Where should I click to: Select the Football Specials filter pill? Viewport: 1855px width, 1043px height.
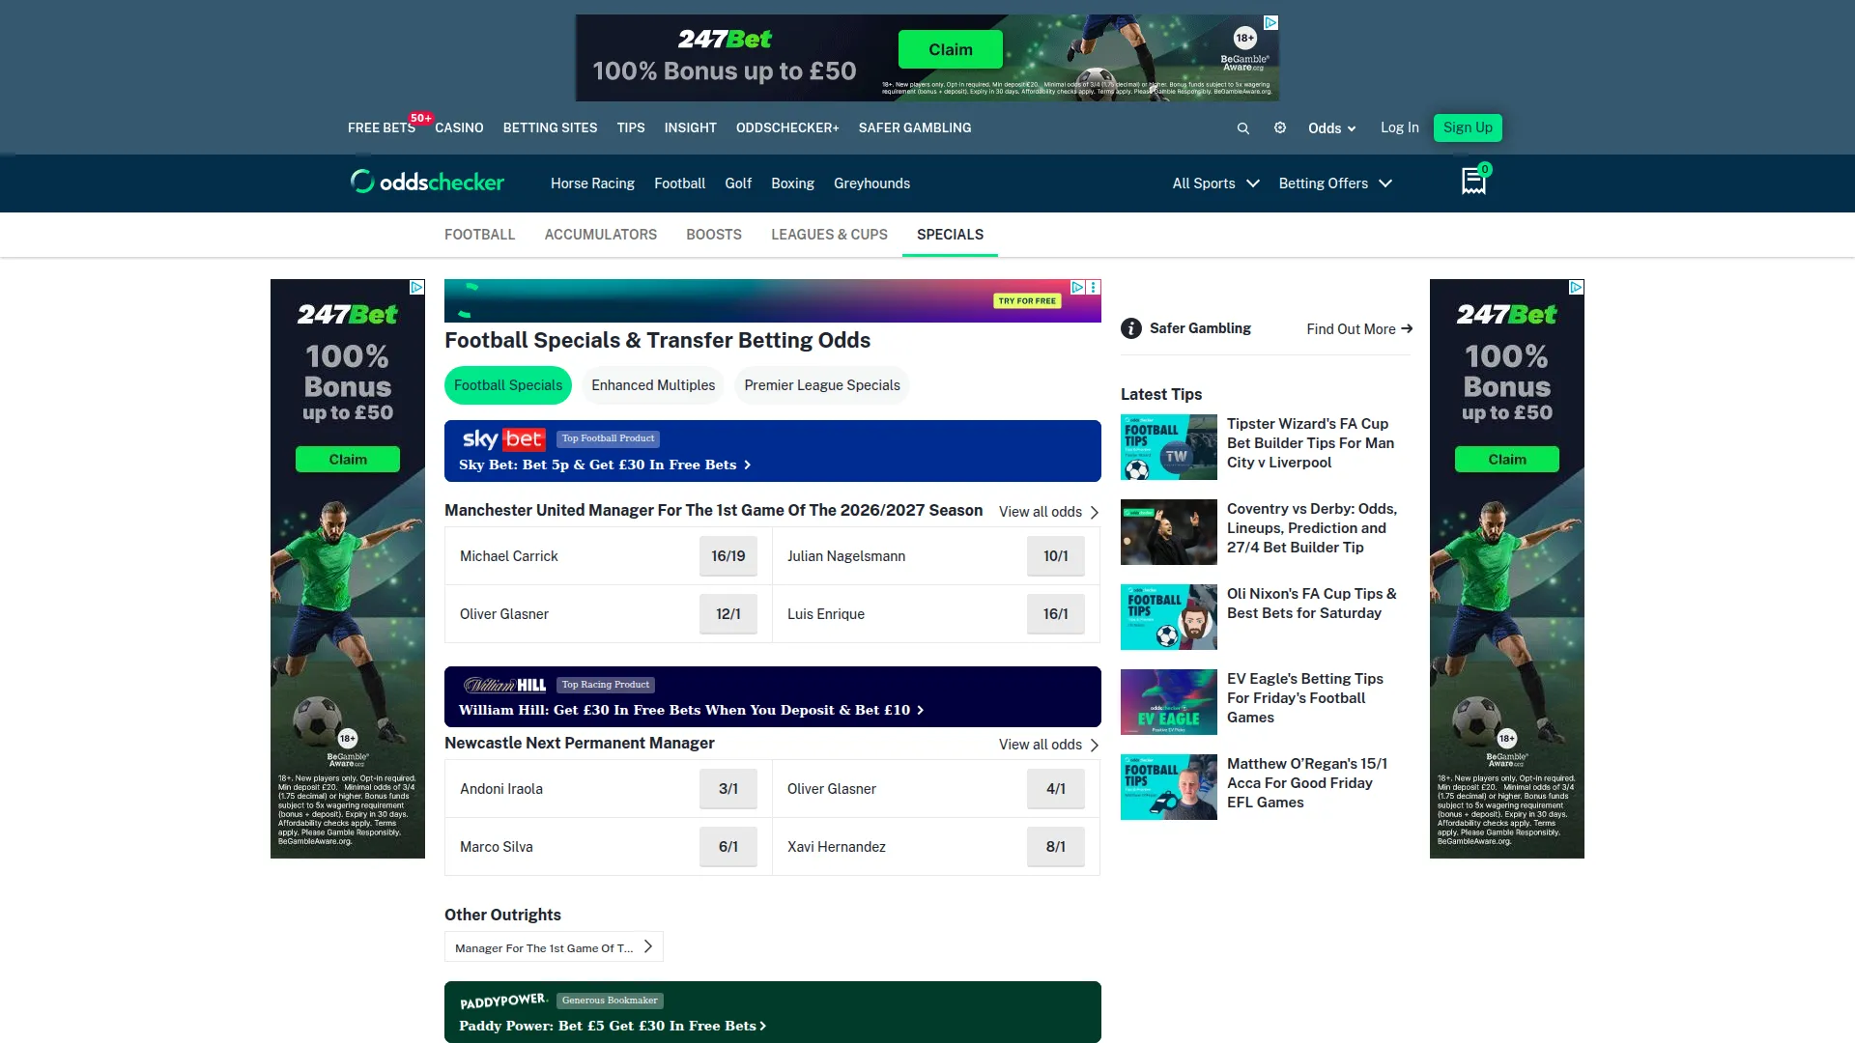(x=508, y=385)
